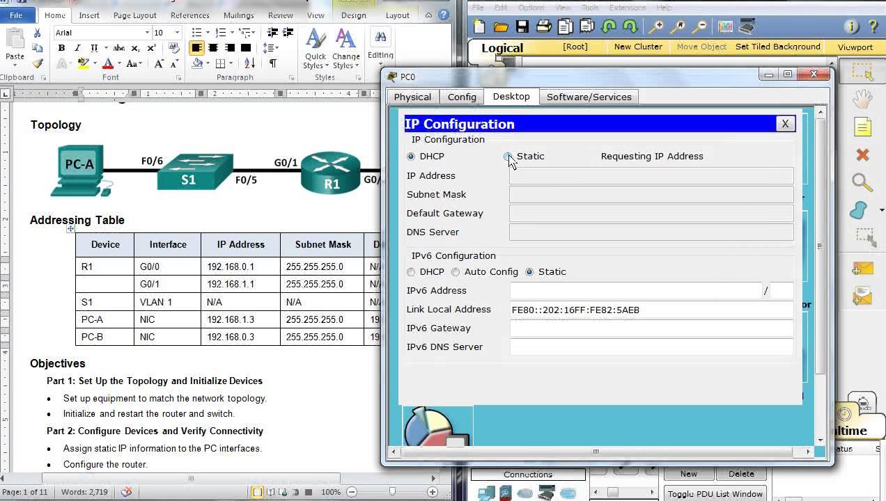886x501 pixels.
Task: Select IPv6 DHCP radio button
Action: [x=411, y=272]
